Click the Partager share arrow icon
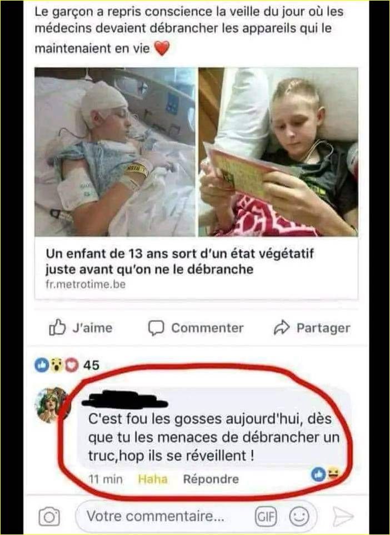390x535 pixels. coord(282,328)
